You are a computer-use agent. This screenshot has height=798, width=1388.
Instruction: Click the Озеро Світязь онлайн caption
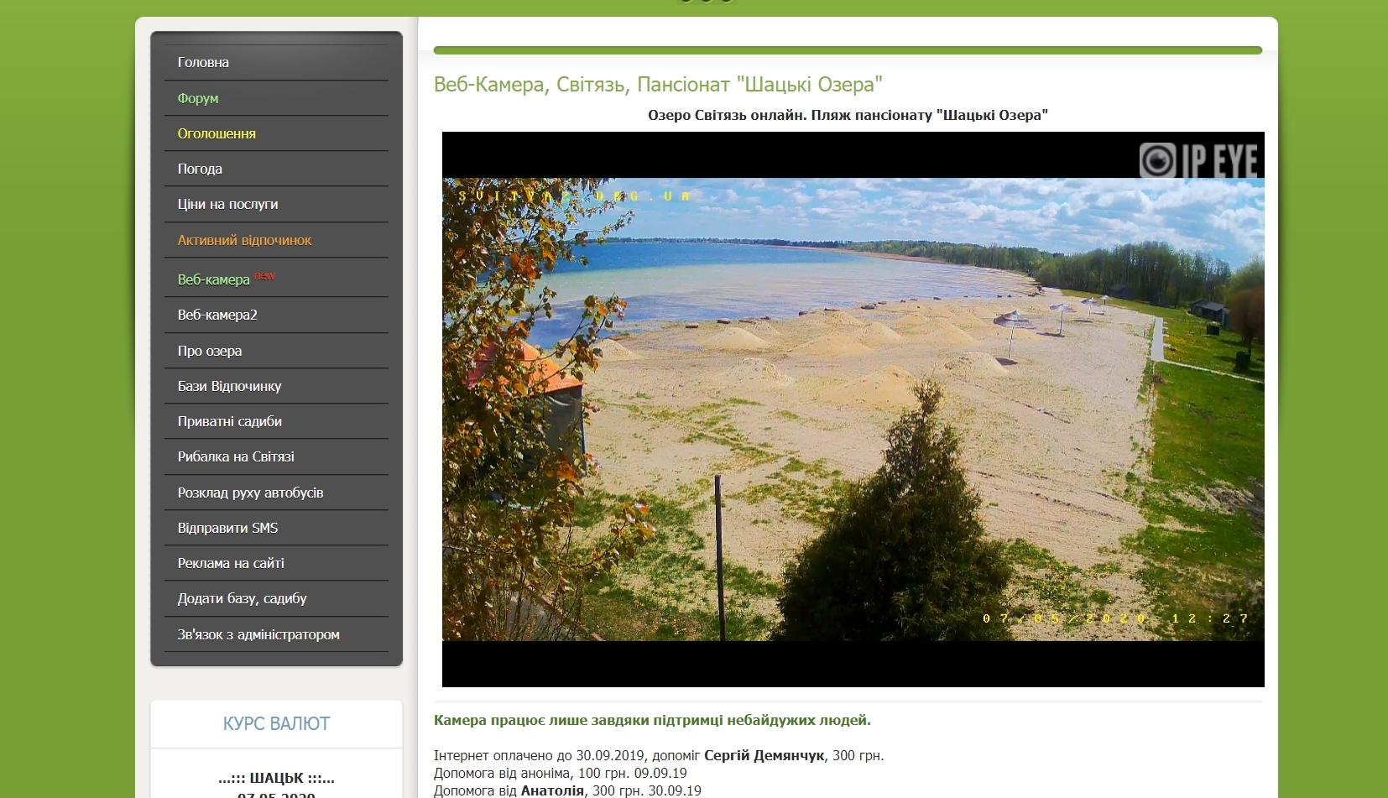[x=848, y=115]
